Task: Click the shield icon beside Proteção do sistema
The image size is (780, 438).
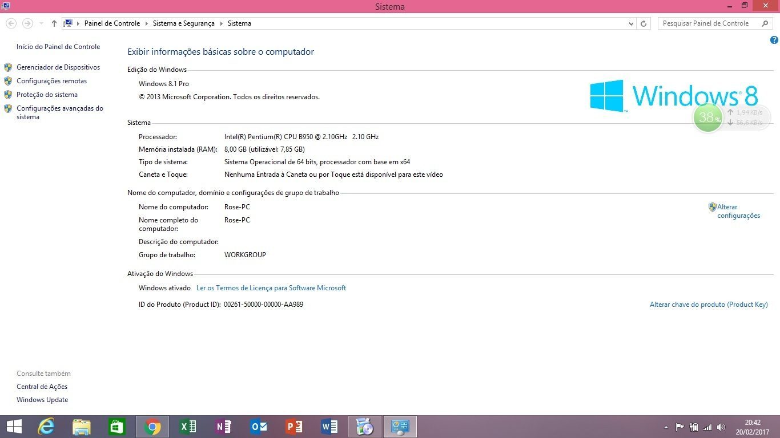Action: pyautogui.click(x=8, y=95)
